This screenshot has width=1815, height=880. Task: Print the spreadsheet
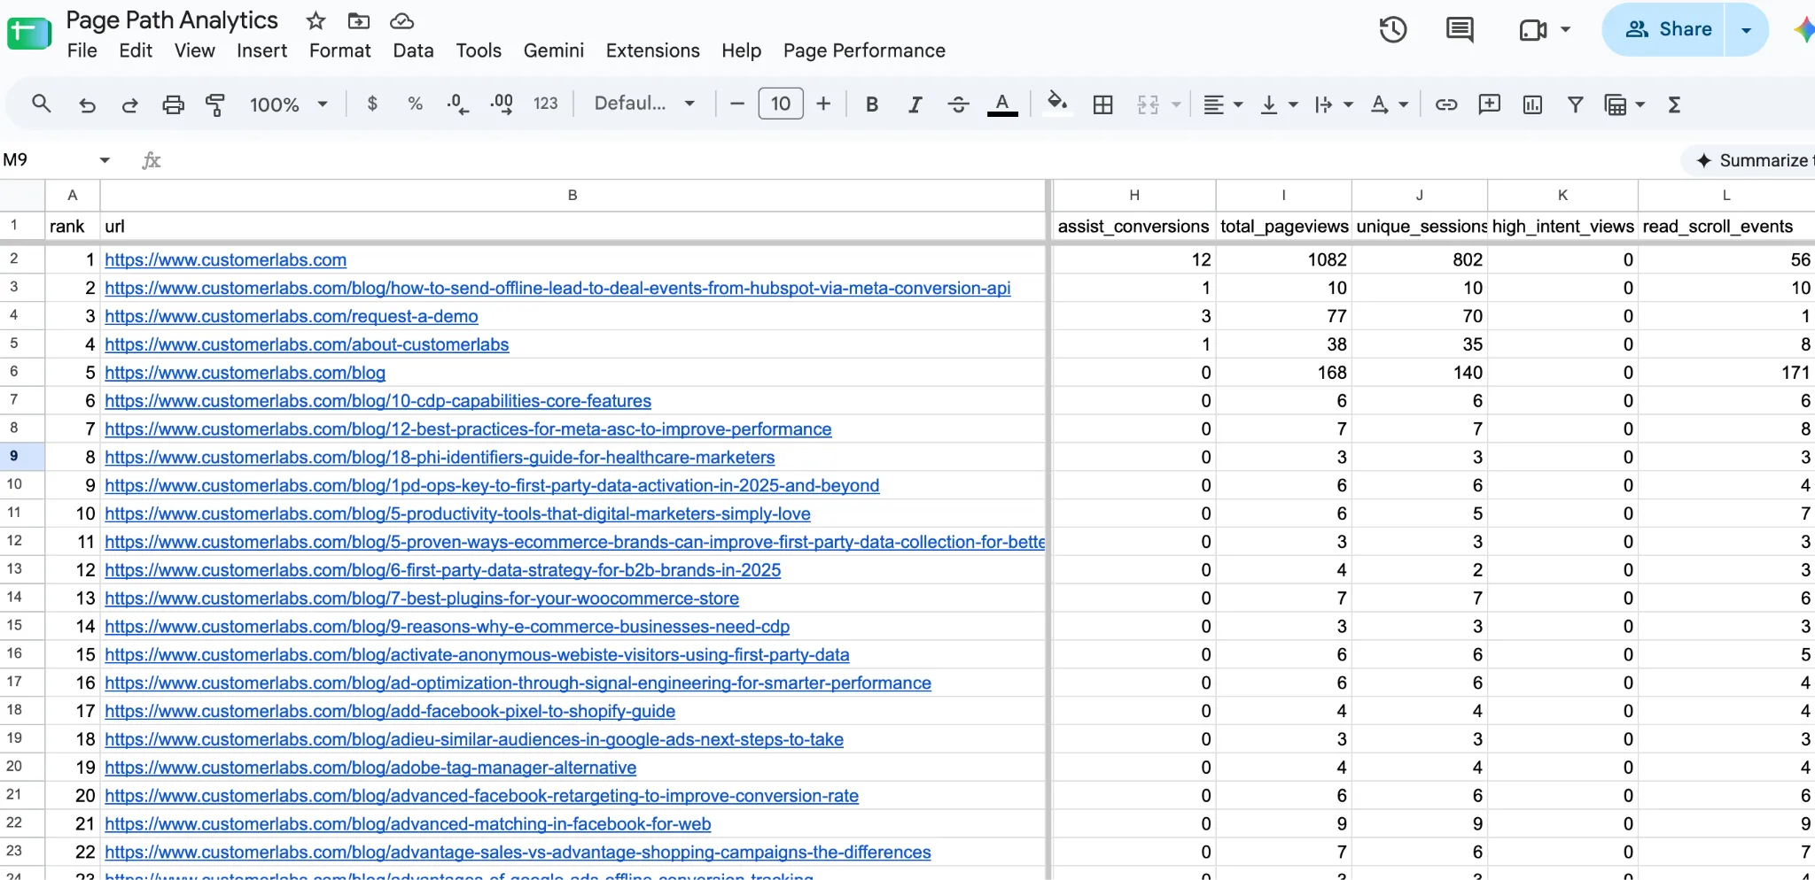tap(173, 104)
